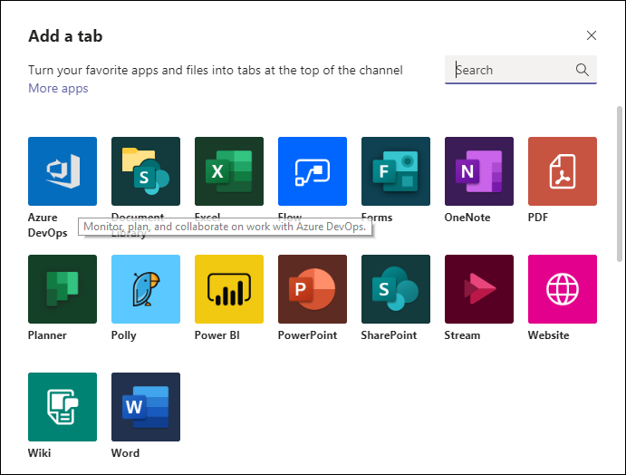Viewport: 626px width, 475px height.
Task: Add the Stream app icon
Action: point(479,289)
